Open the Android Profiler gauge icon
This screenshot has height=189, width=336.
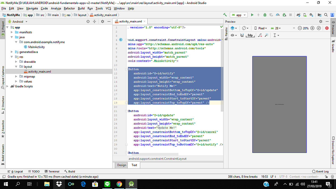tap(277, 15)
